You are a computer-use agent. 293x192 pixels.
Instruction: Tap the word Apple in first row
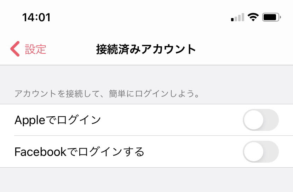pos(30,120)
